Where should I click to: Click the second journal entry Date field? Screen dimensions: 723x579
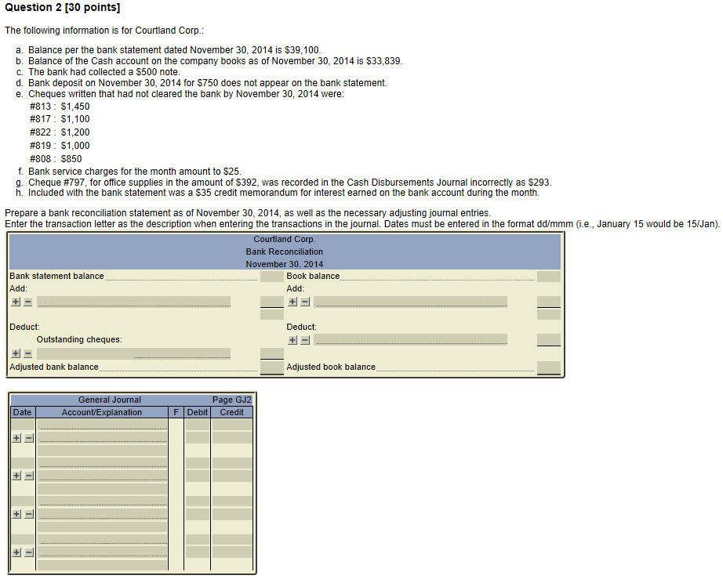pos(23,463)
